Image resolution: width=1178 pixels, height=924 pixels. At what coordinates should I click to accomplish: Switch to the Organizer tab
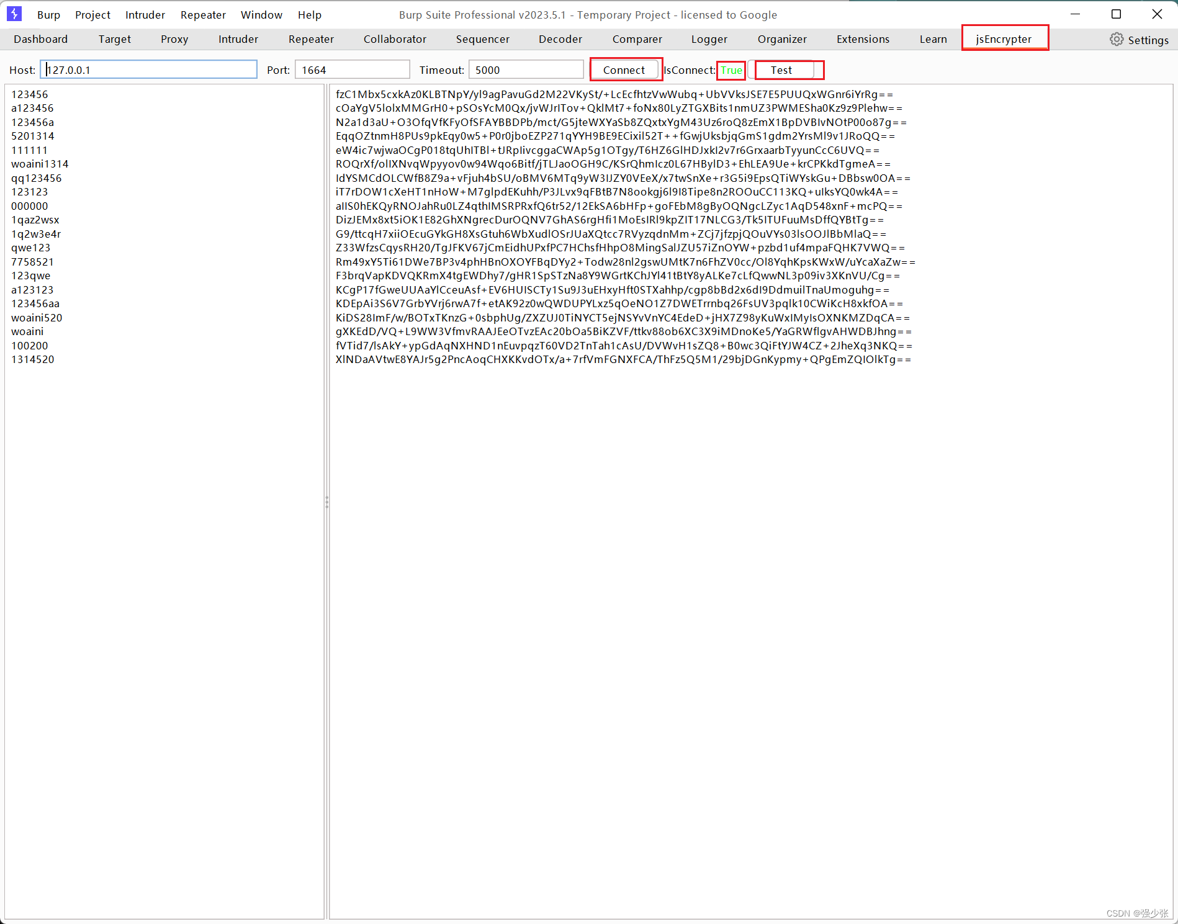click(x=782, y=39)
